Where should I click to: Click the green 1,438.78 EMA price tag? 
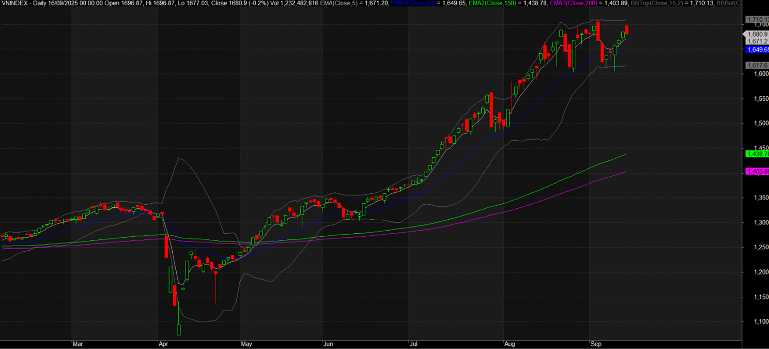coord(757,154)
